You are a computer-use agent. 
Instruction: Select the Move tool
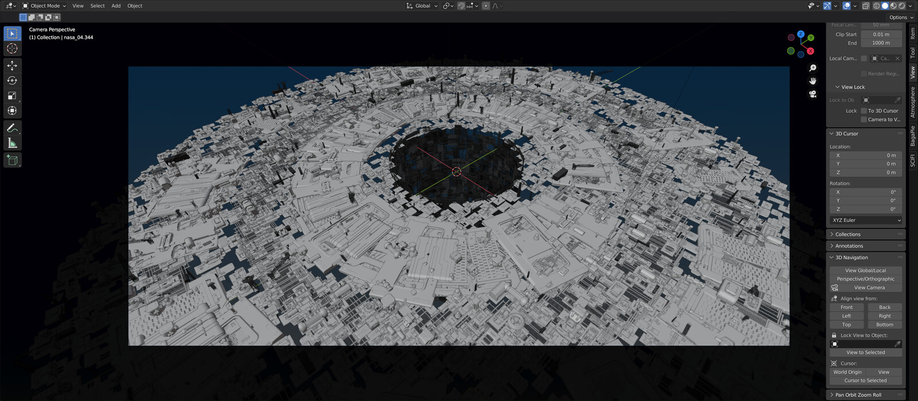coord(12,65)
